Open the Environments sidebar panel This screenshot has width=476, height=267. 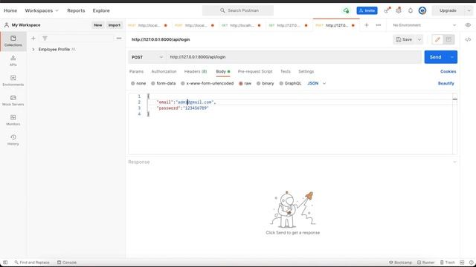pos(13,81)
